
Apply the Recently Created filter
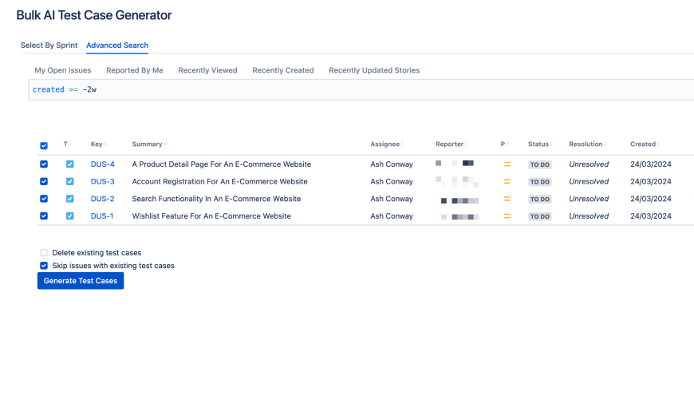pyautogui.click(x=283, y=70)
